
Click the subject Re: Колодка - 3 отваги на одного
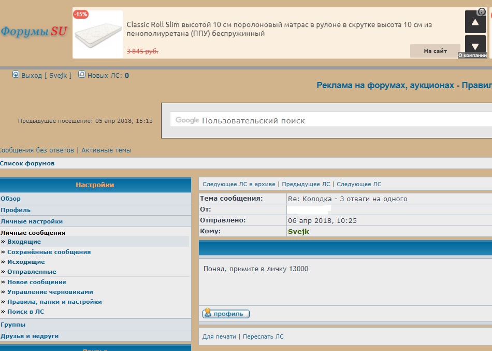tap(348, 199)
